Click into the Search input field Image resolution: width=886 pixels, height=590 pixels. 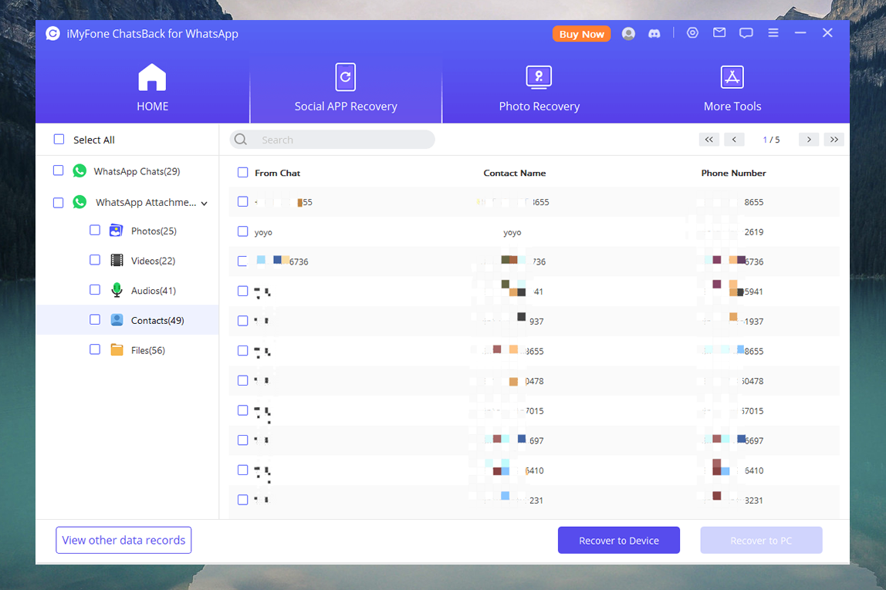tap(332, 140)
